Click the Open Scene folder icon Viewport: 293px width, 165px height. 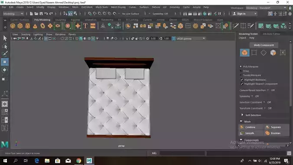pos(36,13)
